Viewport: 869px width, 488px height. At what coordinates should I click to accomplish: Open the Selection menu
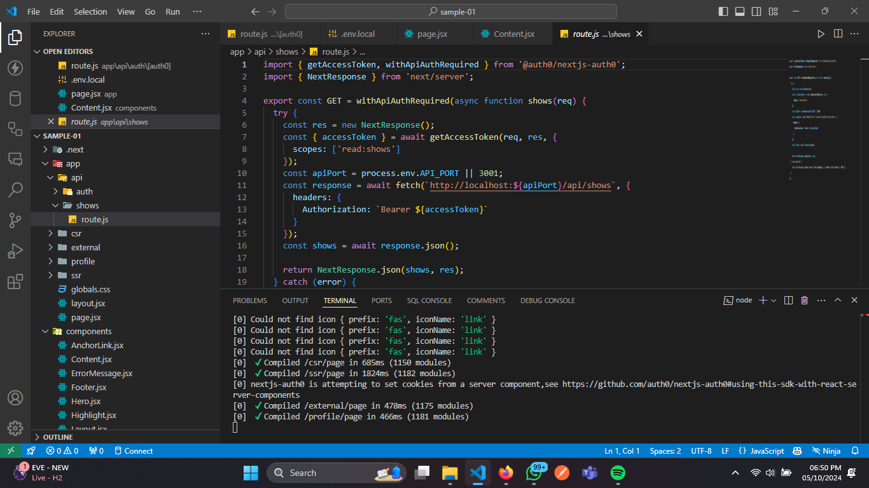click(x=90, y=11)
